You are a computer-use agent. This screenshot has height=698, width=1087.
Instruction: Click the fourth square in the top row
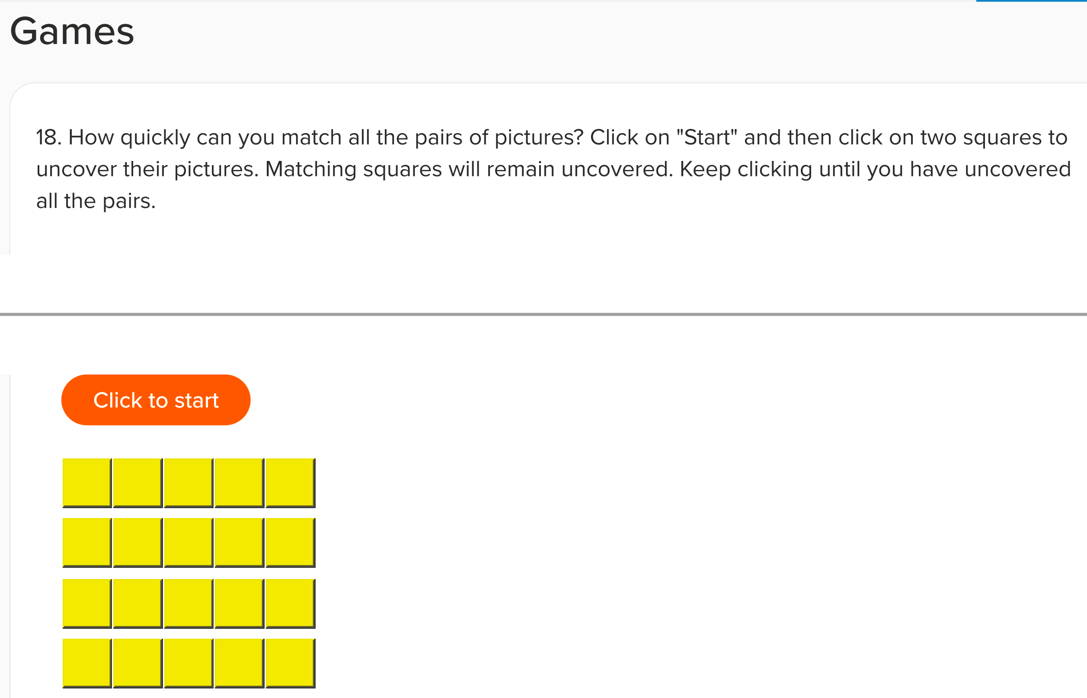(x=239, y=483)
